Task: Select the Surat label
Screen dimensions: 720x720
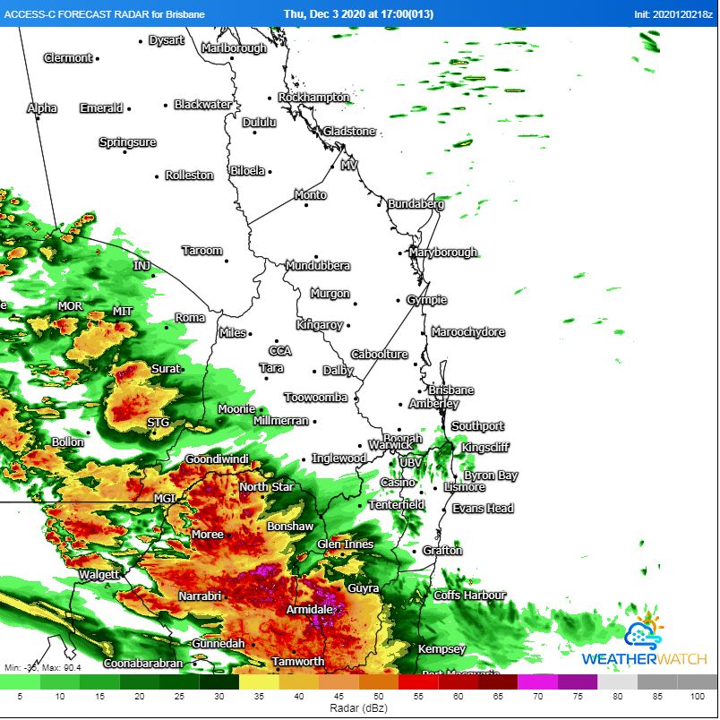Action: (166, 368)
